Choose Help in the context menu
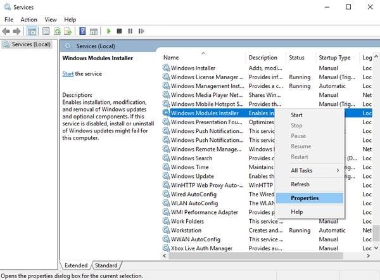 [x=310, y=212]
